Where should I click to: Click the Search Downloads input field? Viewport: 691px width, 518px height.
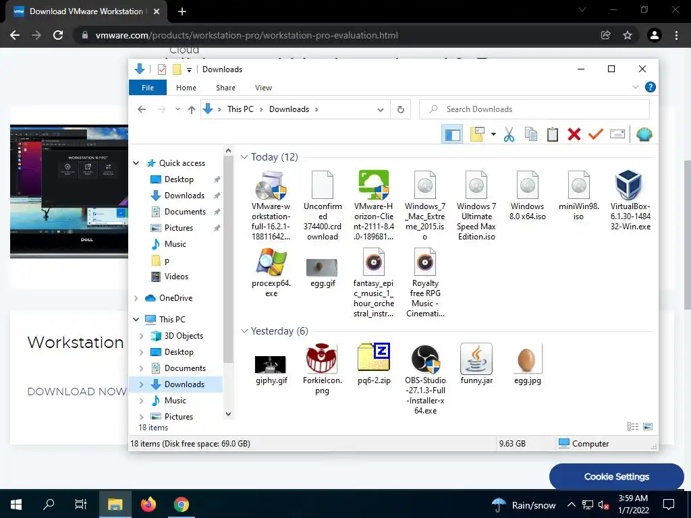tap(534, 109)
